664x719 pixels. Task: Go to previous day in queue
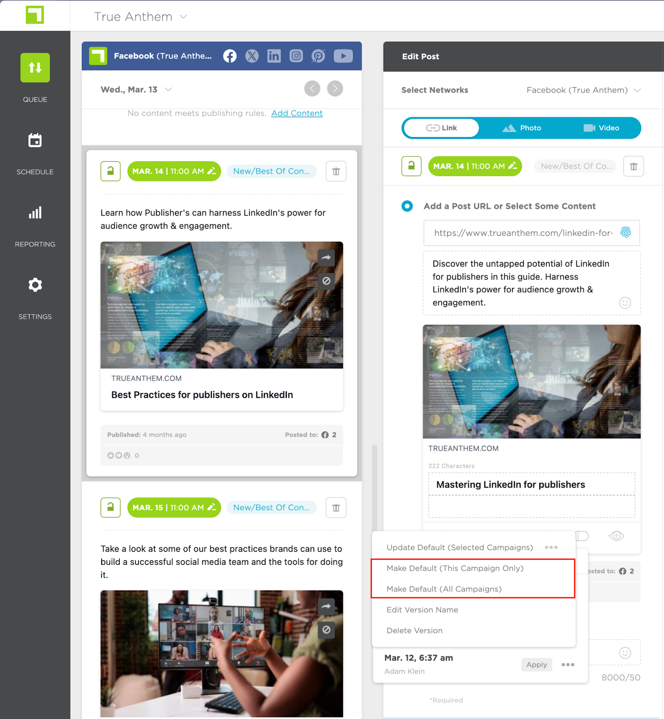(x=312, y=89)
